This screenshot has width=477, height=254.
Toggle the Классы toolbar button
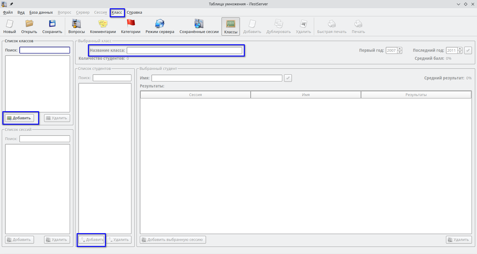tap(231, 26)
